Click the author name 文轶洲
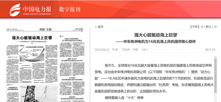The width and height of the screenshot is (221, 102). tap(126, 50)
